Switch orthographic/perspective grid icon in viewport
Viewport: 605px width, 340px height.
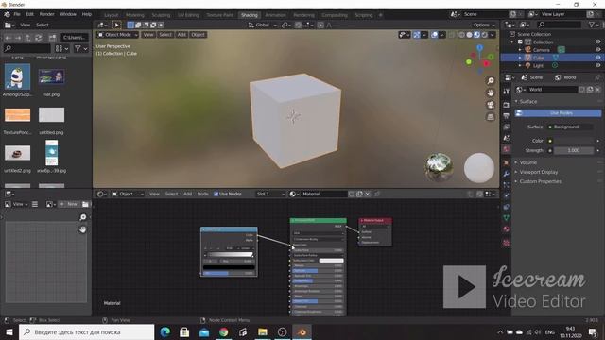(491, 117)
